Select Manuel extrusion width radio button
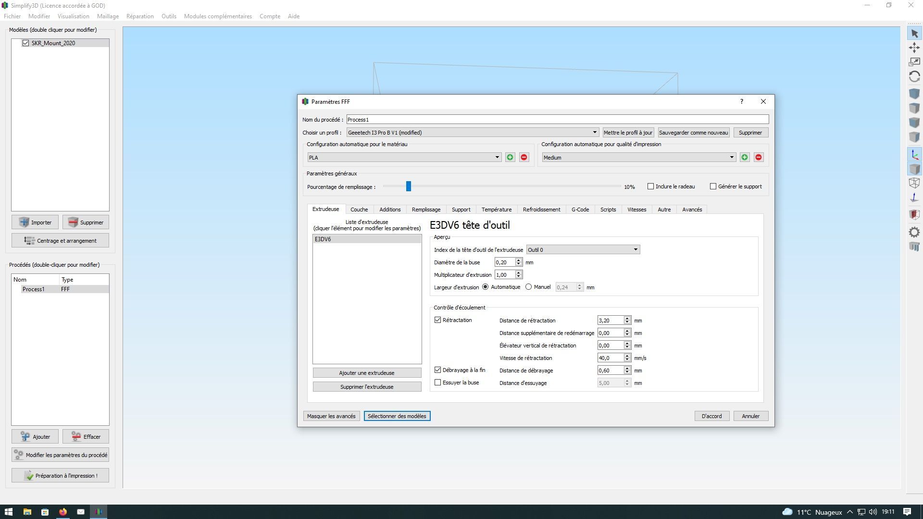This screenshot has width=923, height=519. 529,287
